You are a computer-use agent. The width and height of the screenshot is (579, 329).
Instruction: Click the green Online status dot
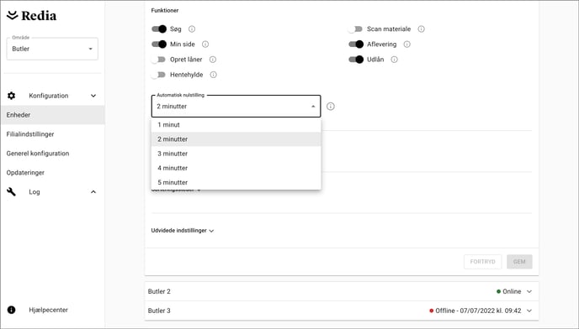click(498, 291)
